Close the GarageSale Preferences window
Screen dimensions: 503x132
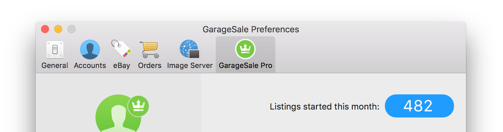[45, 29]
